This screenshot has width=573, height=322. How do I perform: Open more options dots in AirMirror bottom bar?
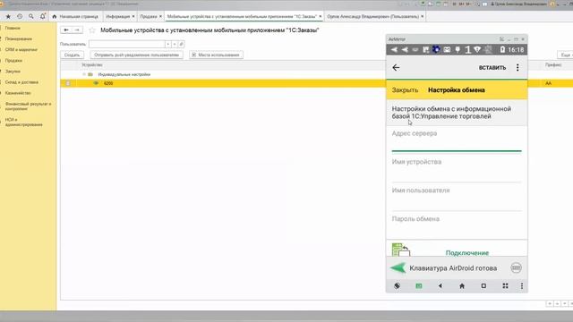(x=522, y=286)
